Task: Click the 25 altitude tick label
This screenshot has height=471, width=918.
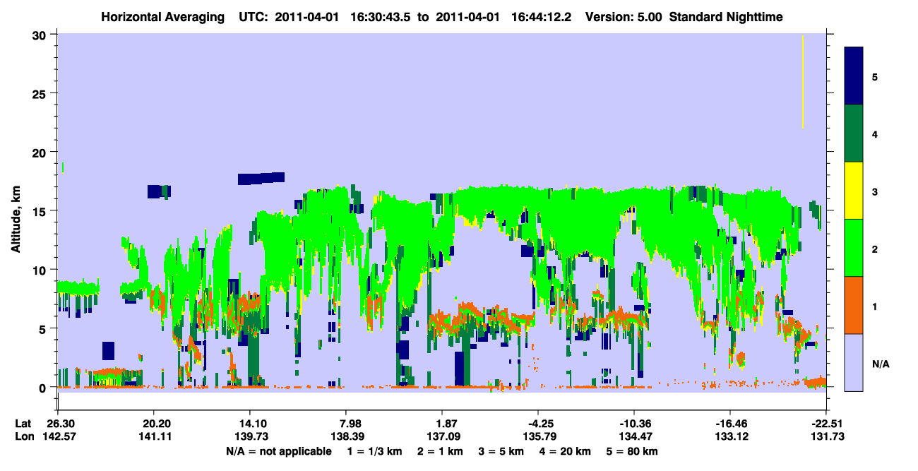Action: pyautogui.click(x=40, y=93)
